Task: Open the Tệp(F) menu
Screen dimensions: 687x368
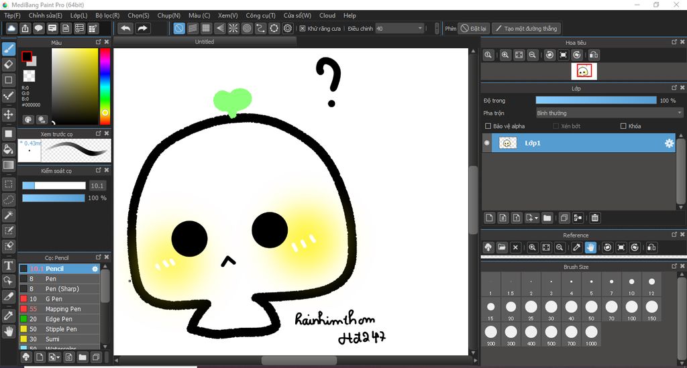Action: 12,15
